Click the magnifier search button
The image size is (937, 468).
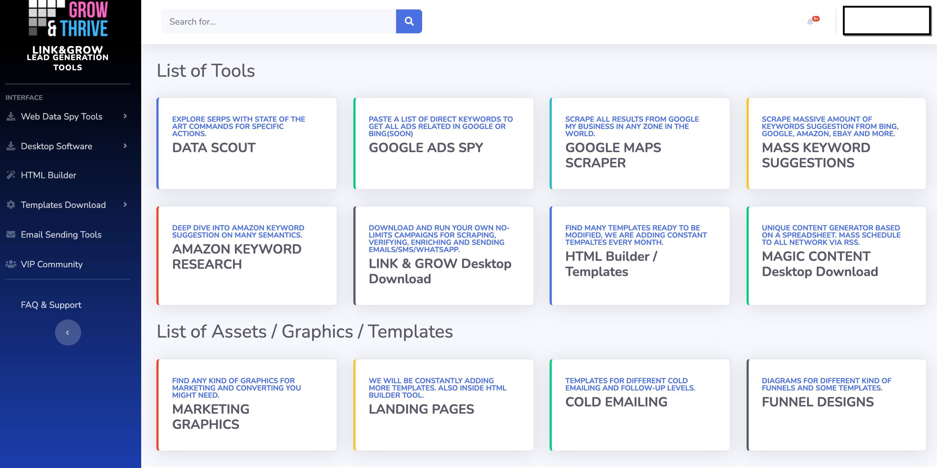pos(409,21)
